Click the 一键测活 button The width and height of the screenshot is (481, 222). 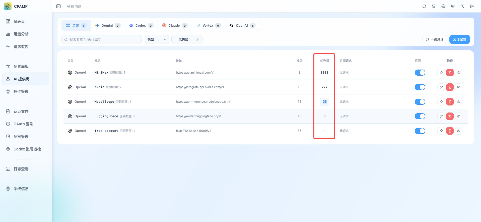click(x=435, y=39)
